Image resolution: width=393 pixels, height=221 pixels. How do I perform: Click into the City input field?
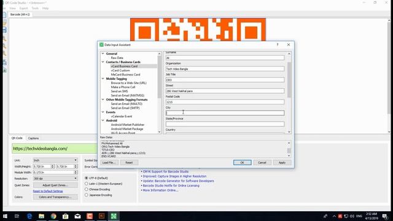(x=225, y=113)
